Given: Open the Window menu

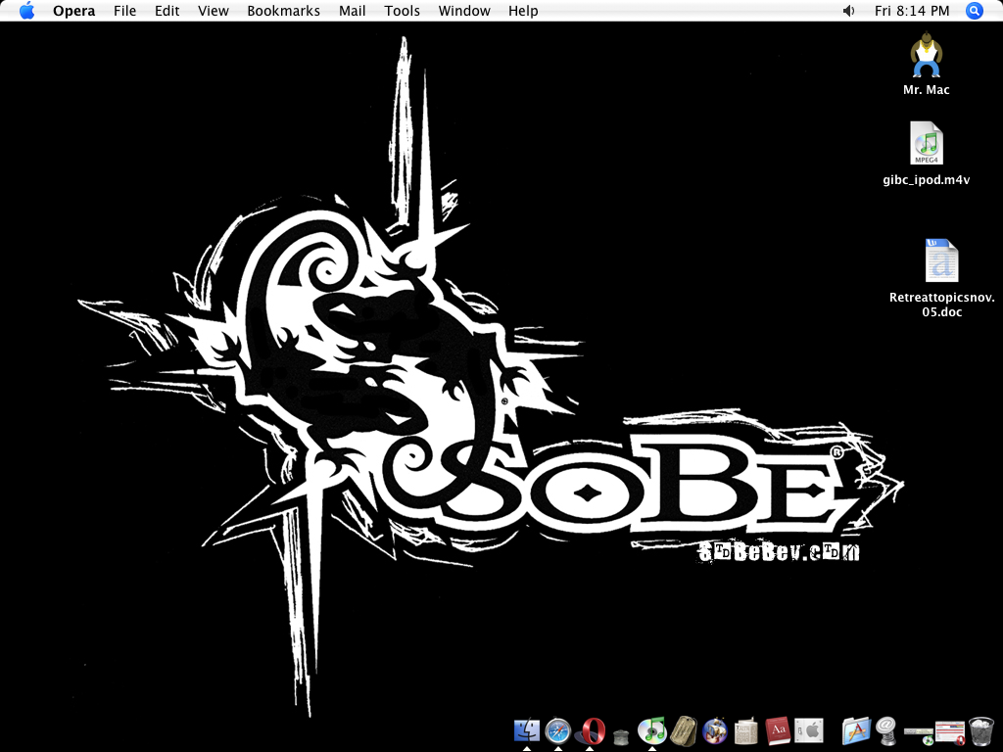Looking at the screenshot, I should point(464,11).
